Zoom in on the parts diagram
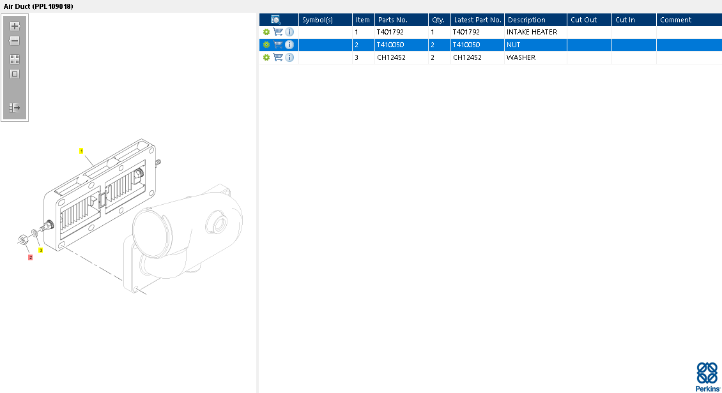 pos(15,26)
